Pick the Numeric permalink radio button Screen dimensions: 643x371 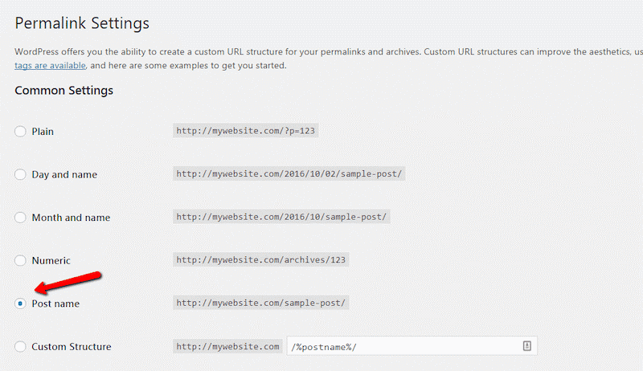pos(20,260)
